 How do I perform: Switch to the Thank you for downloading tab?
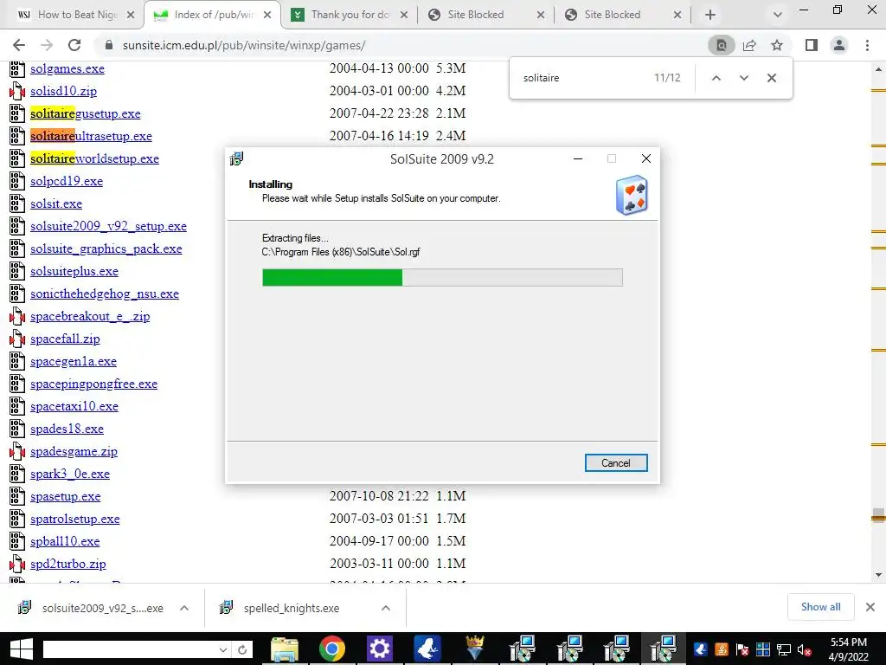point(350,15)
